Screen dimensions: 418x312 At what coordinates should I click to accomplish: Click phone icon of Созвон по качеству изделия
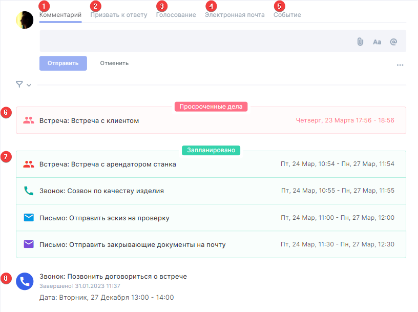[x=29, y=191]
